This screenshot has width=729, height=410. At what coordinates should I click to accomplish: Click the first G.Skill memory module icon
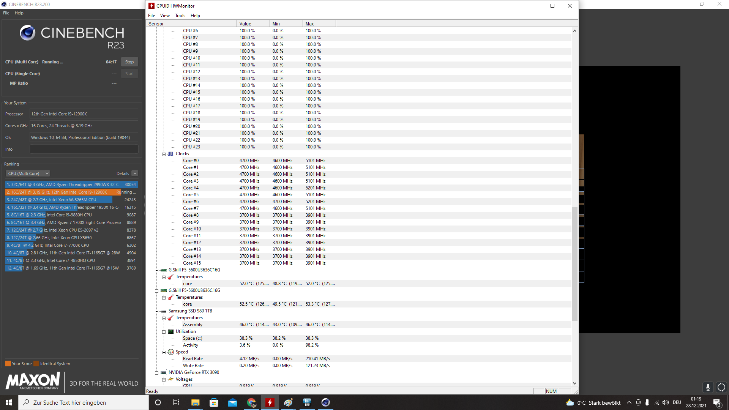tap(164, 270)
